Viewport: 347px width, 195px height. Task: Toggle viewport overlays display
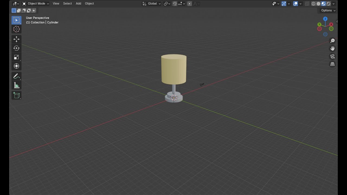coord(295,4)
